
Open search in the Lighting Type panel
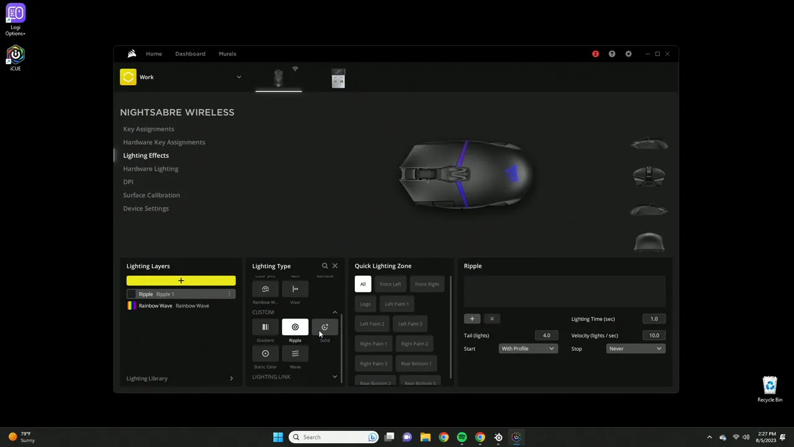pos(324,266)
